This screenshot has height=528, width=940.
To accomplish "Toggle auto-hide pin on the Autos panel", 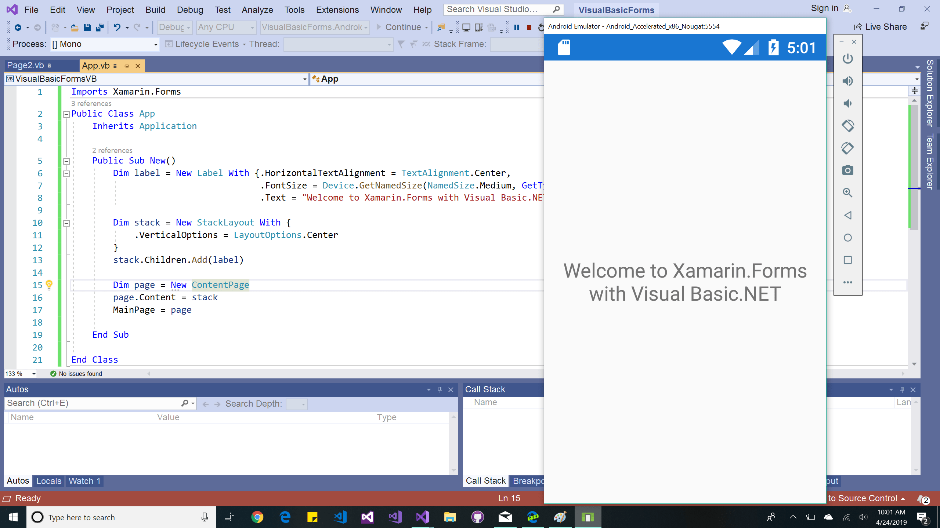I will 440,389.
